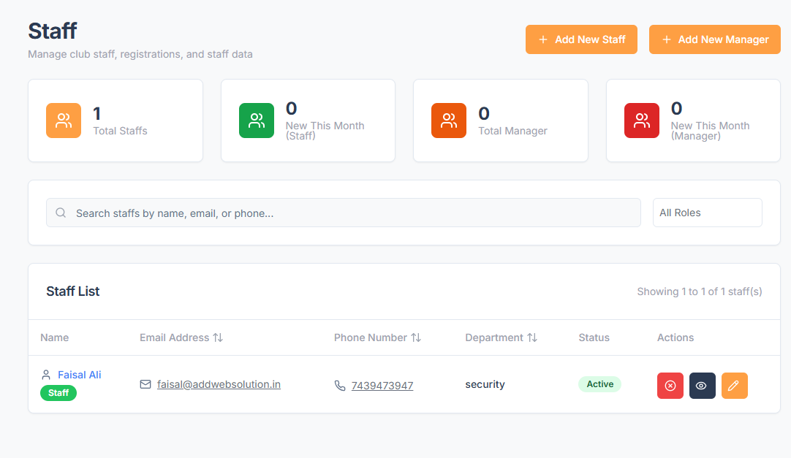Image resolution: width=791 pixels, height=458 pixels.
Task: Click the phone number 7439473947 link
Action: coord(382,386)
